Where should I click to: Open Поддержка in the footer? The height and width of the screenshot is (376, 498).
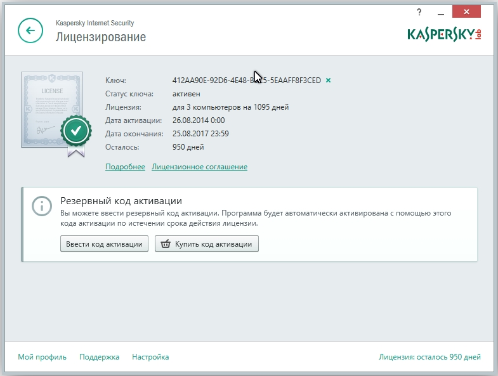(x=99, y=357)
